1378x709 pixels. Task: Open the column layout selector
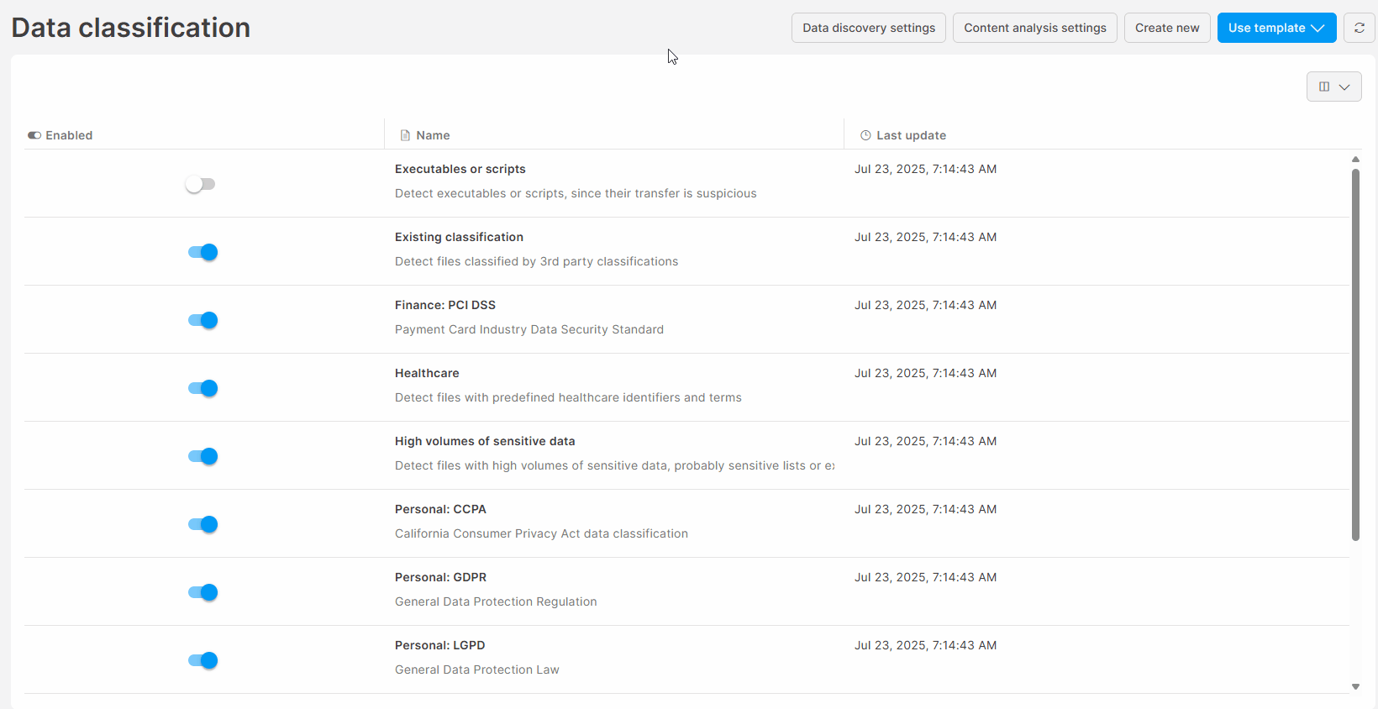click(x=1334, y=87)
